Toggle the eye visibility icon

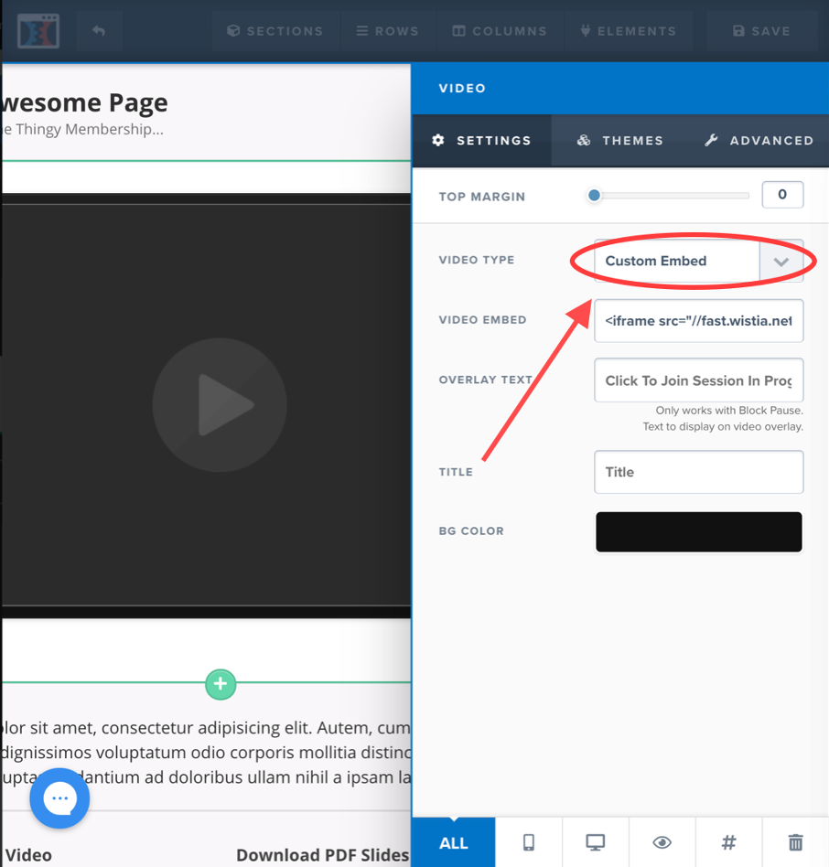[662, 842]
